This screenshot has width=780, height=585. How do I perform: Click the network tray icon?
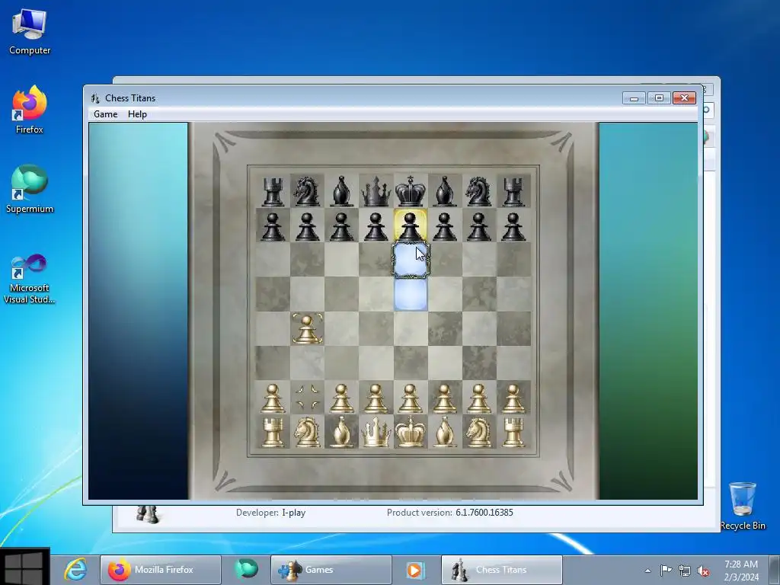[x=685, y=571]
